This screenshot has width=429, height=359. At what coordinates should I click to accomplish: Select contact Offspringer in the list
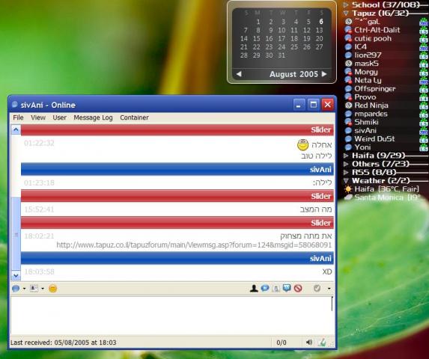pos(374,88)
